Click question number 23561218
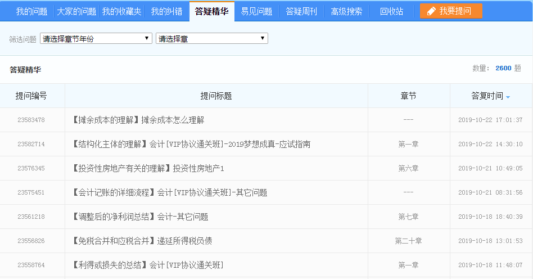 [x=31, y=217]
